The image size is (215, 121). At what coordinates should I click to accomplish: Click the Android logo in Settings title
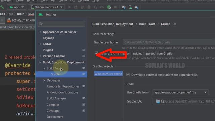[41, 14]
